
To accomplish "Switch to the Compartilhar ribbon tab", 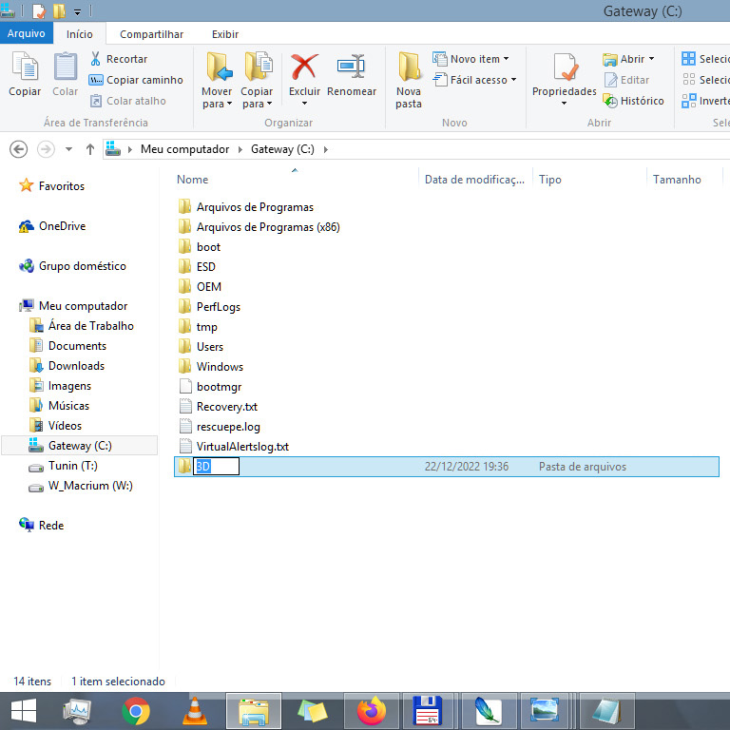I will coord(151,34).
